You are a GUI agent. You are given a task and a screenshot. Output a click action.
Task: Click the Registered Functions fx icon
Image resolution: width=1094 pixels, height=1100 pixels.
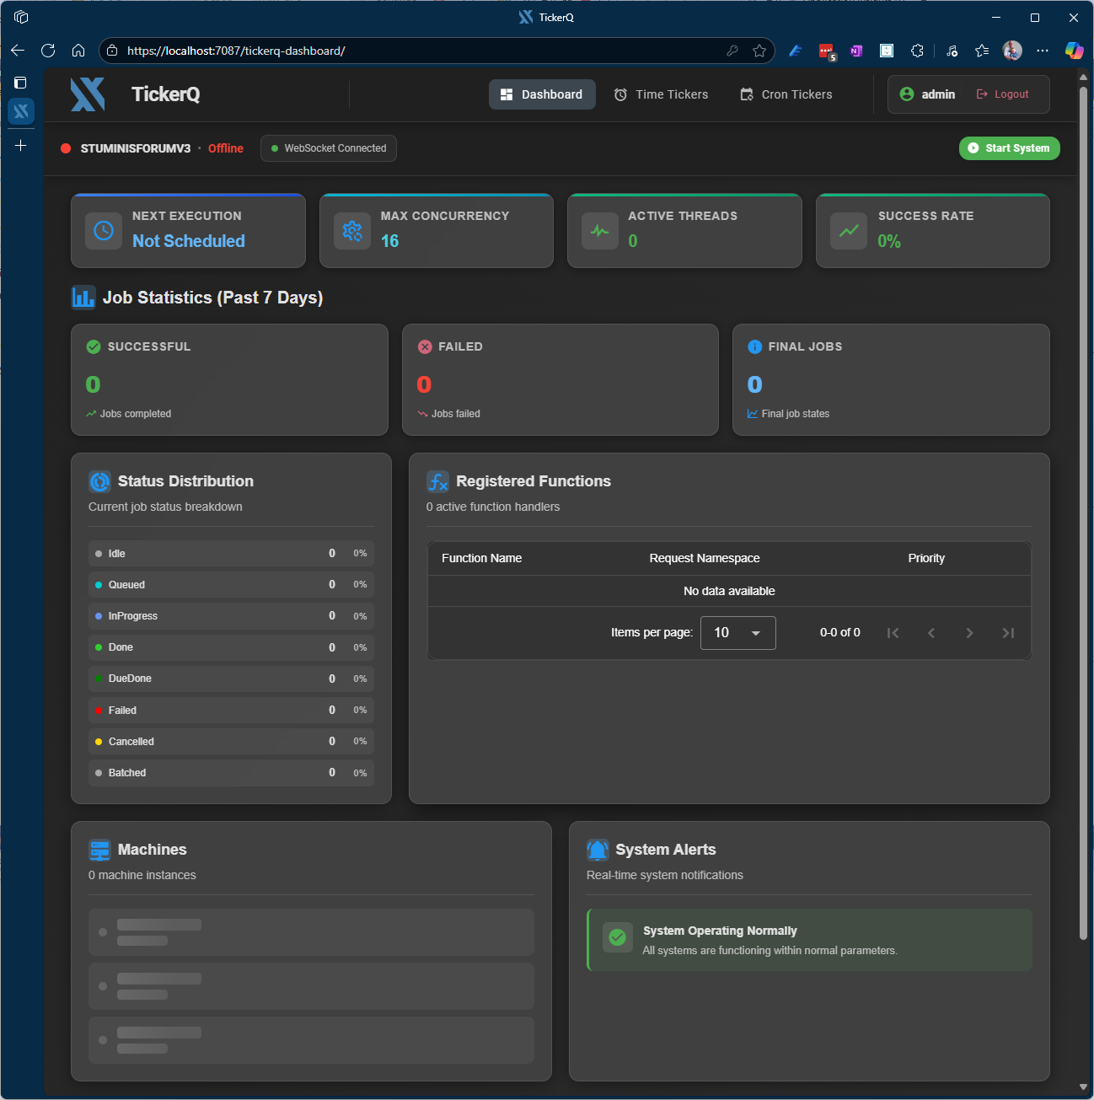437,481
